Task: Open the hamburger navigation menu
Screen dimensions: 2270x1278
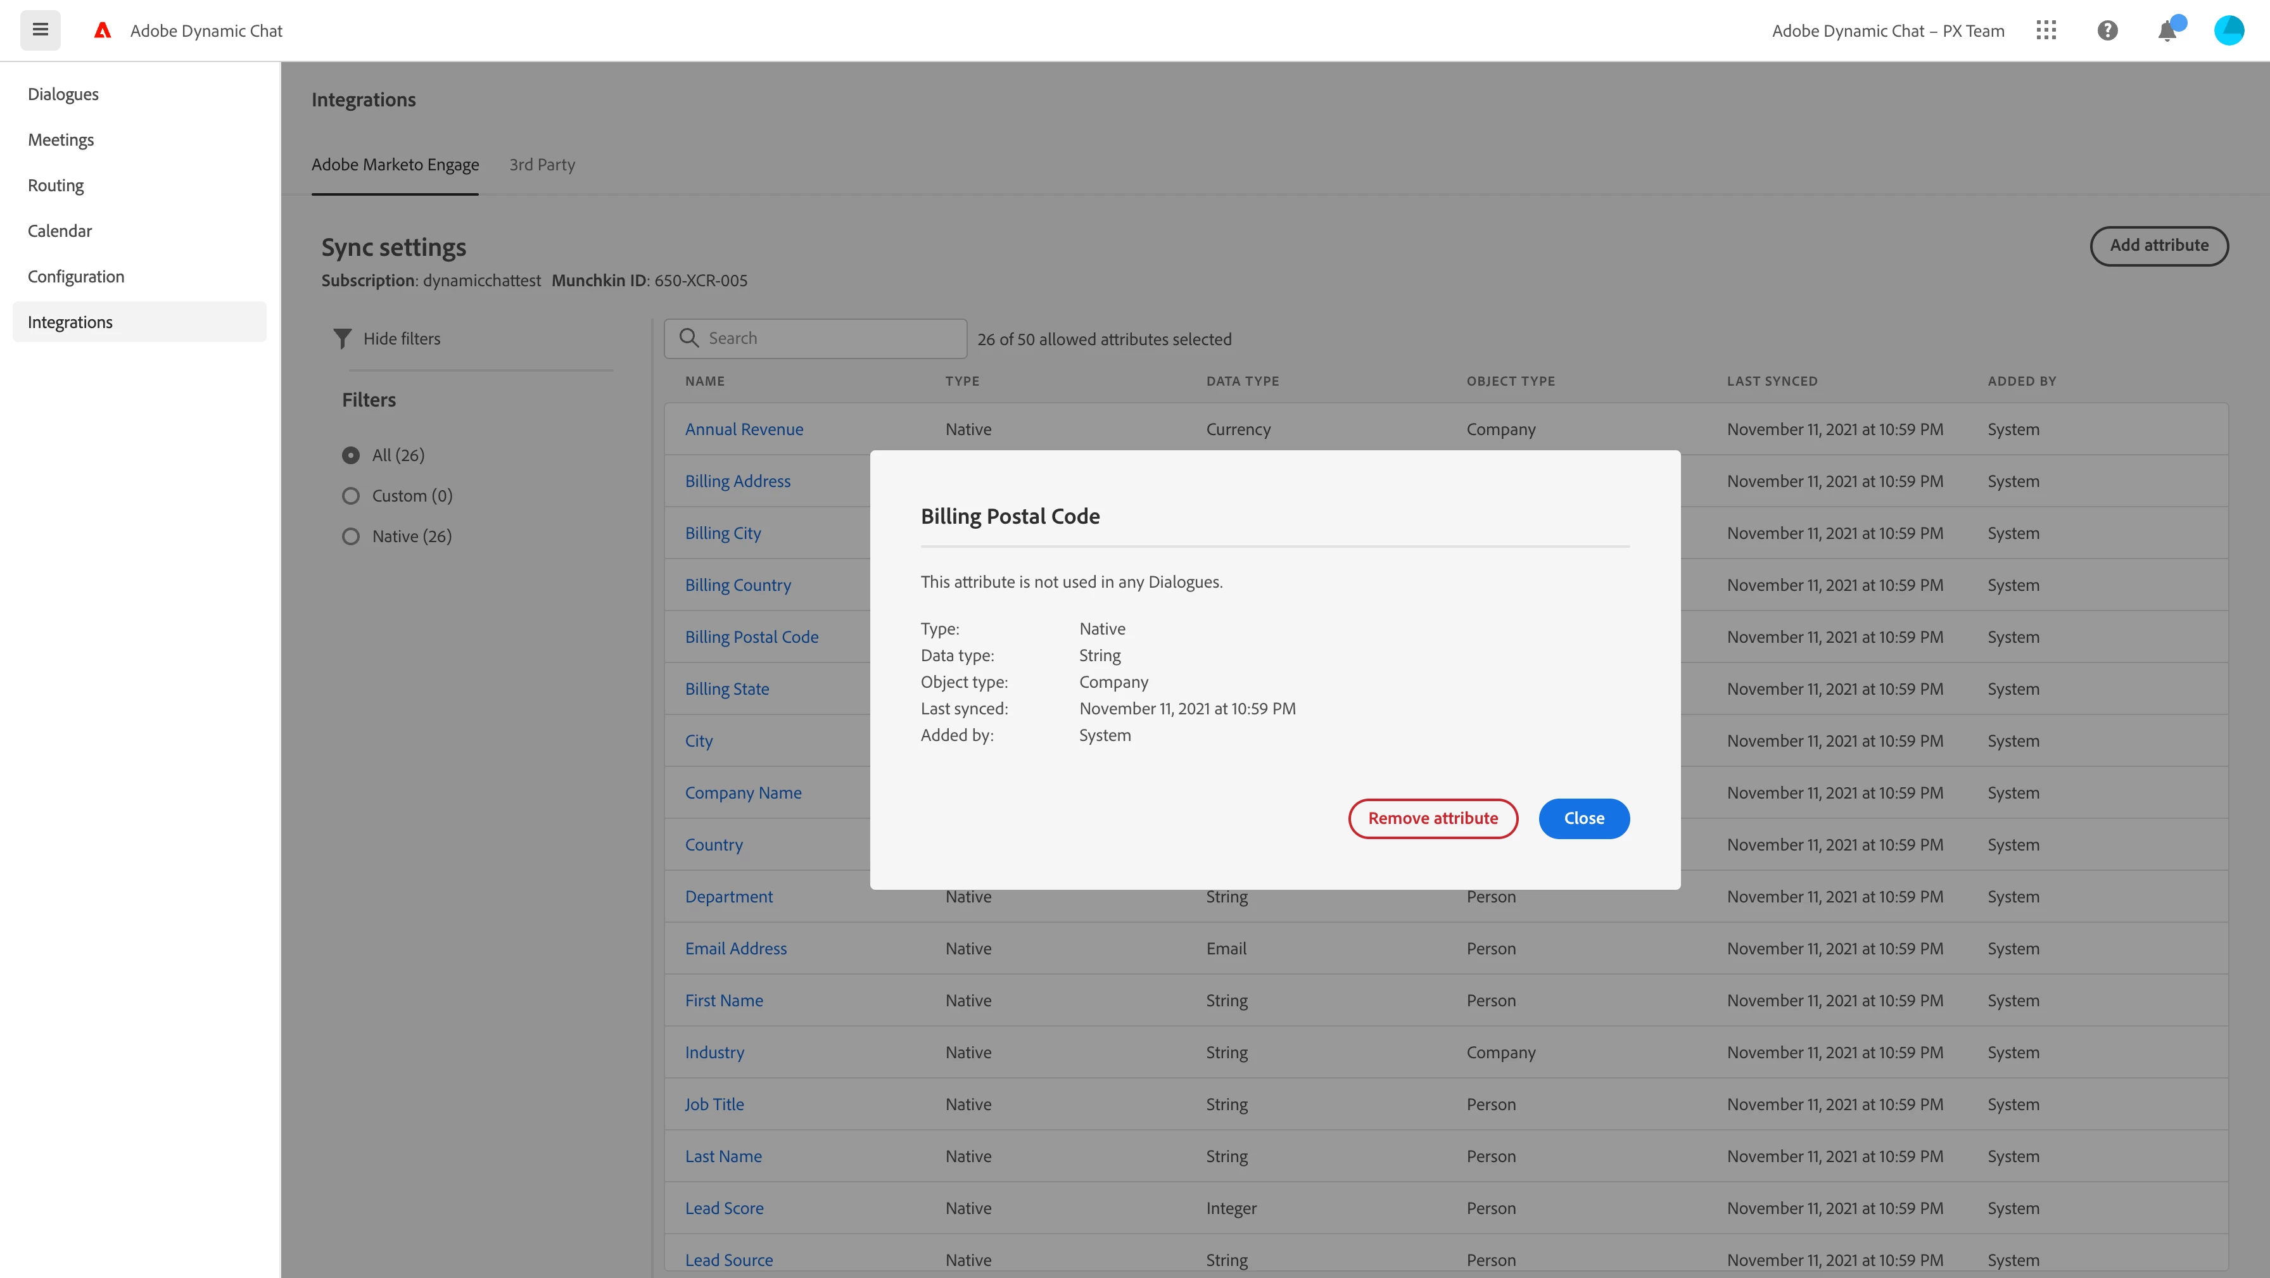Action: [x=40, y=30]
